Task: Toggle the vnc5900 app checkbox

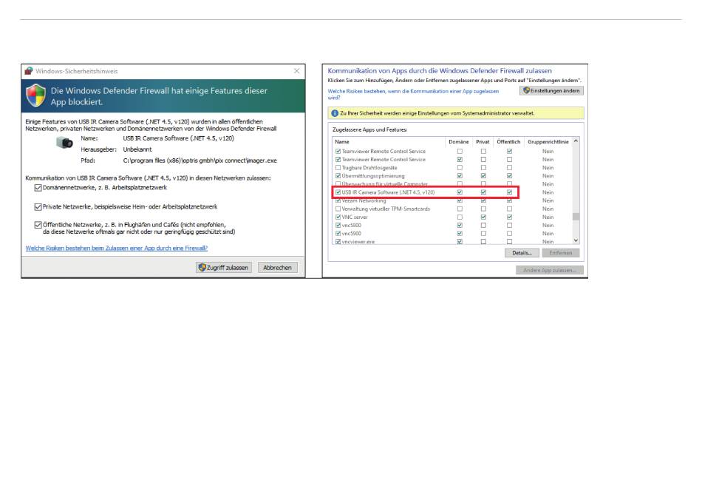Action: tap(338, 234)
